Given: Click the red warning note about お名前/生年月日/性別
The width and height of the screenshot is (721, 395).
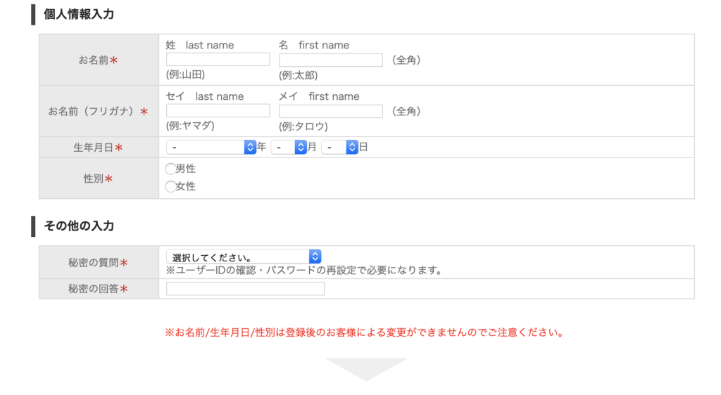Looking at the screenshot, I should pyautogui.click(x=365, y=332).
